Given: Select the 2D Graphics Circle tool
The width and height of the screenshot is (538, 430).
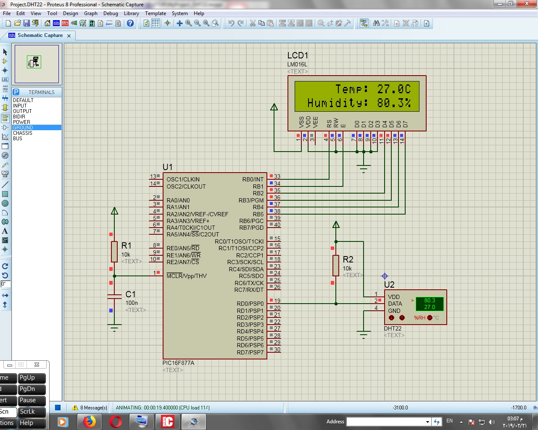Looking at the screenshot, I should click(x=5, y=203).
